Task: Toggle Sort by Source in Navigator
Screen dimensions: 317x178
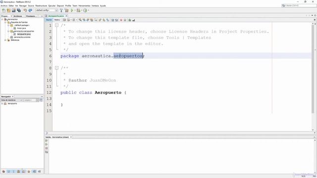Action: (x=39, y=172)
